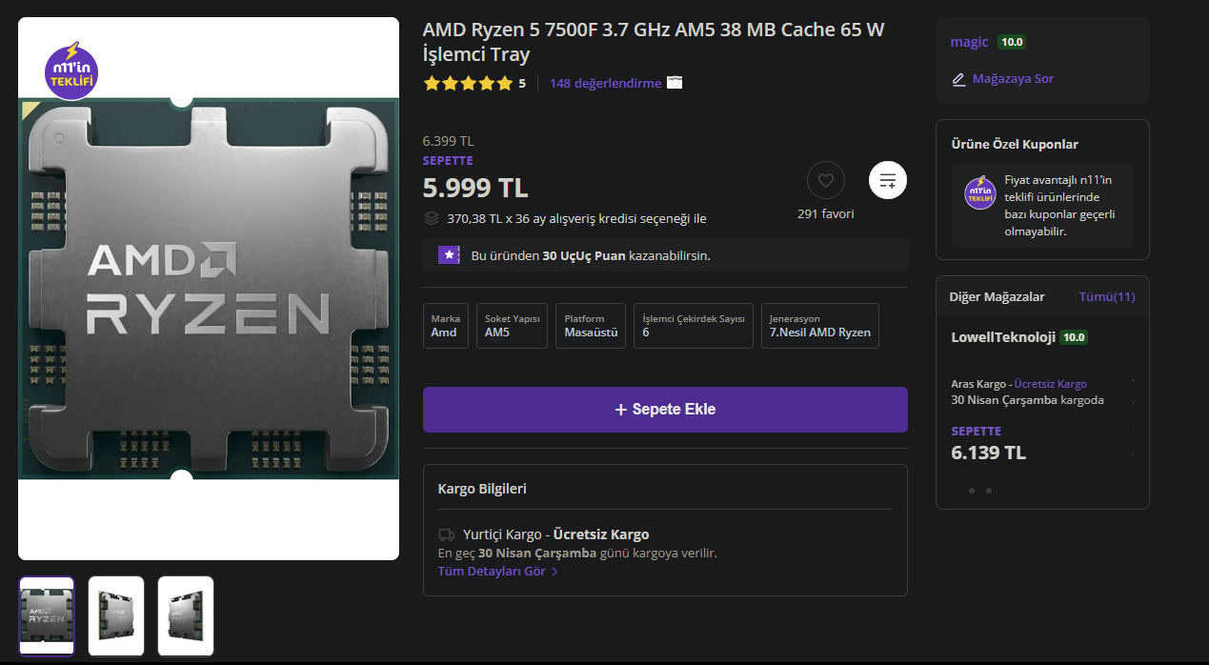1209x665 pixels.
Task: Click the Ürüne Özel Kuponlar heading
Action: [x=1015, y=145]
